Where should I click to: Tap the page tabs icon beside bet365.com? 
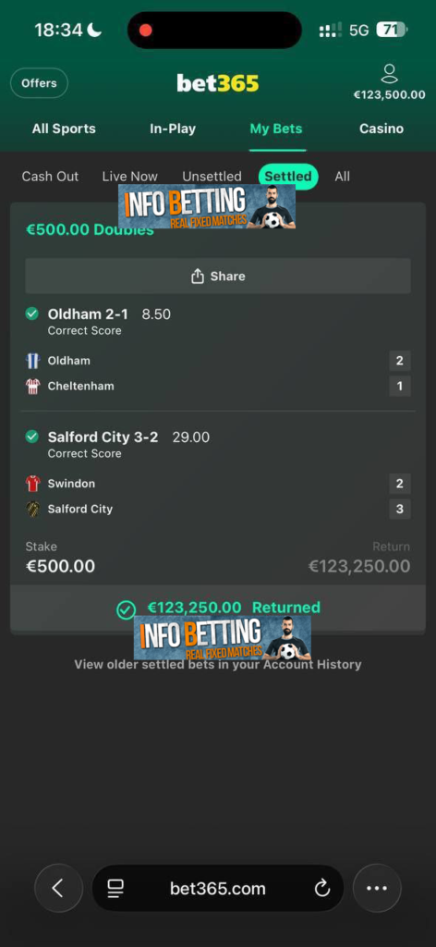115,888
